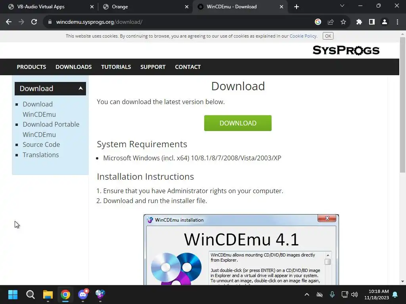Open the Chrome profile menu
This screenshot has width=406, height=304.
coord(385,22)
